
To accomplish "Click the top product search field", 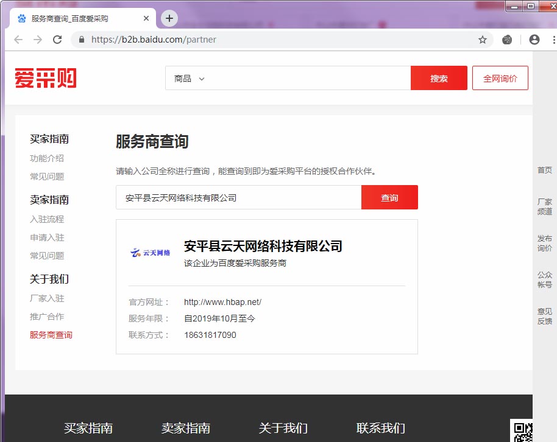I will (x=309, y=78).
